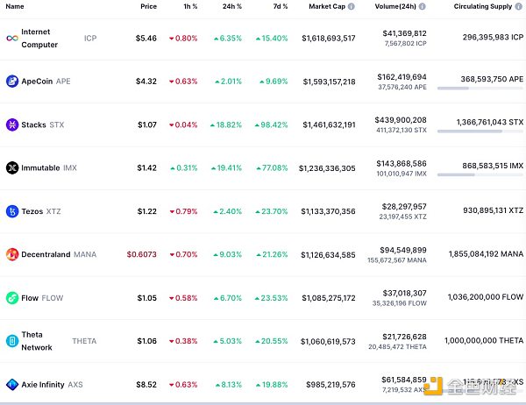Click the Stacks purple logo icon

12,124
